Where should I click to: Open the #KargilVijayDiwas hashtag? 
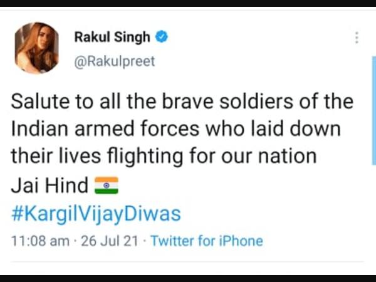96,214
